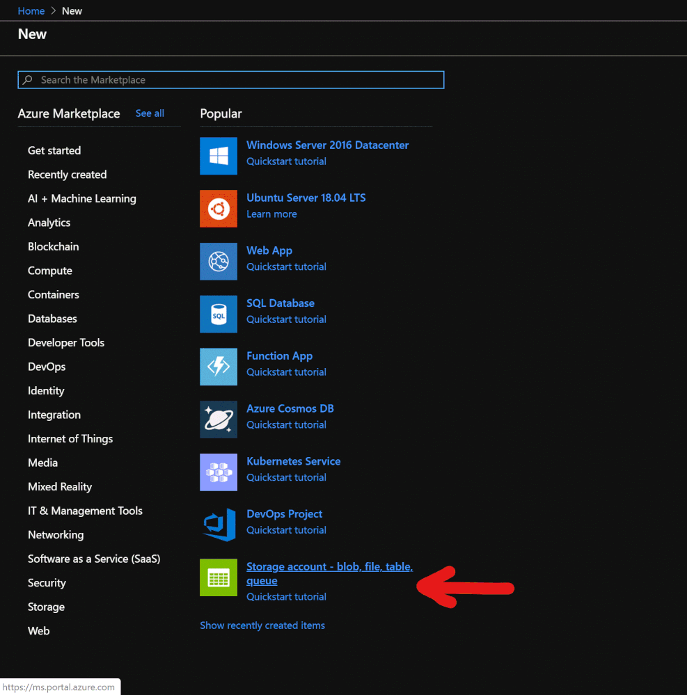Select Recently created category
This screenshot has height=695, width=687.
point(67,175)
